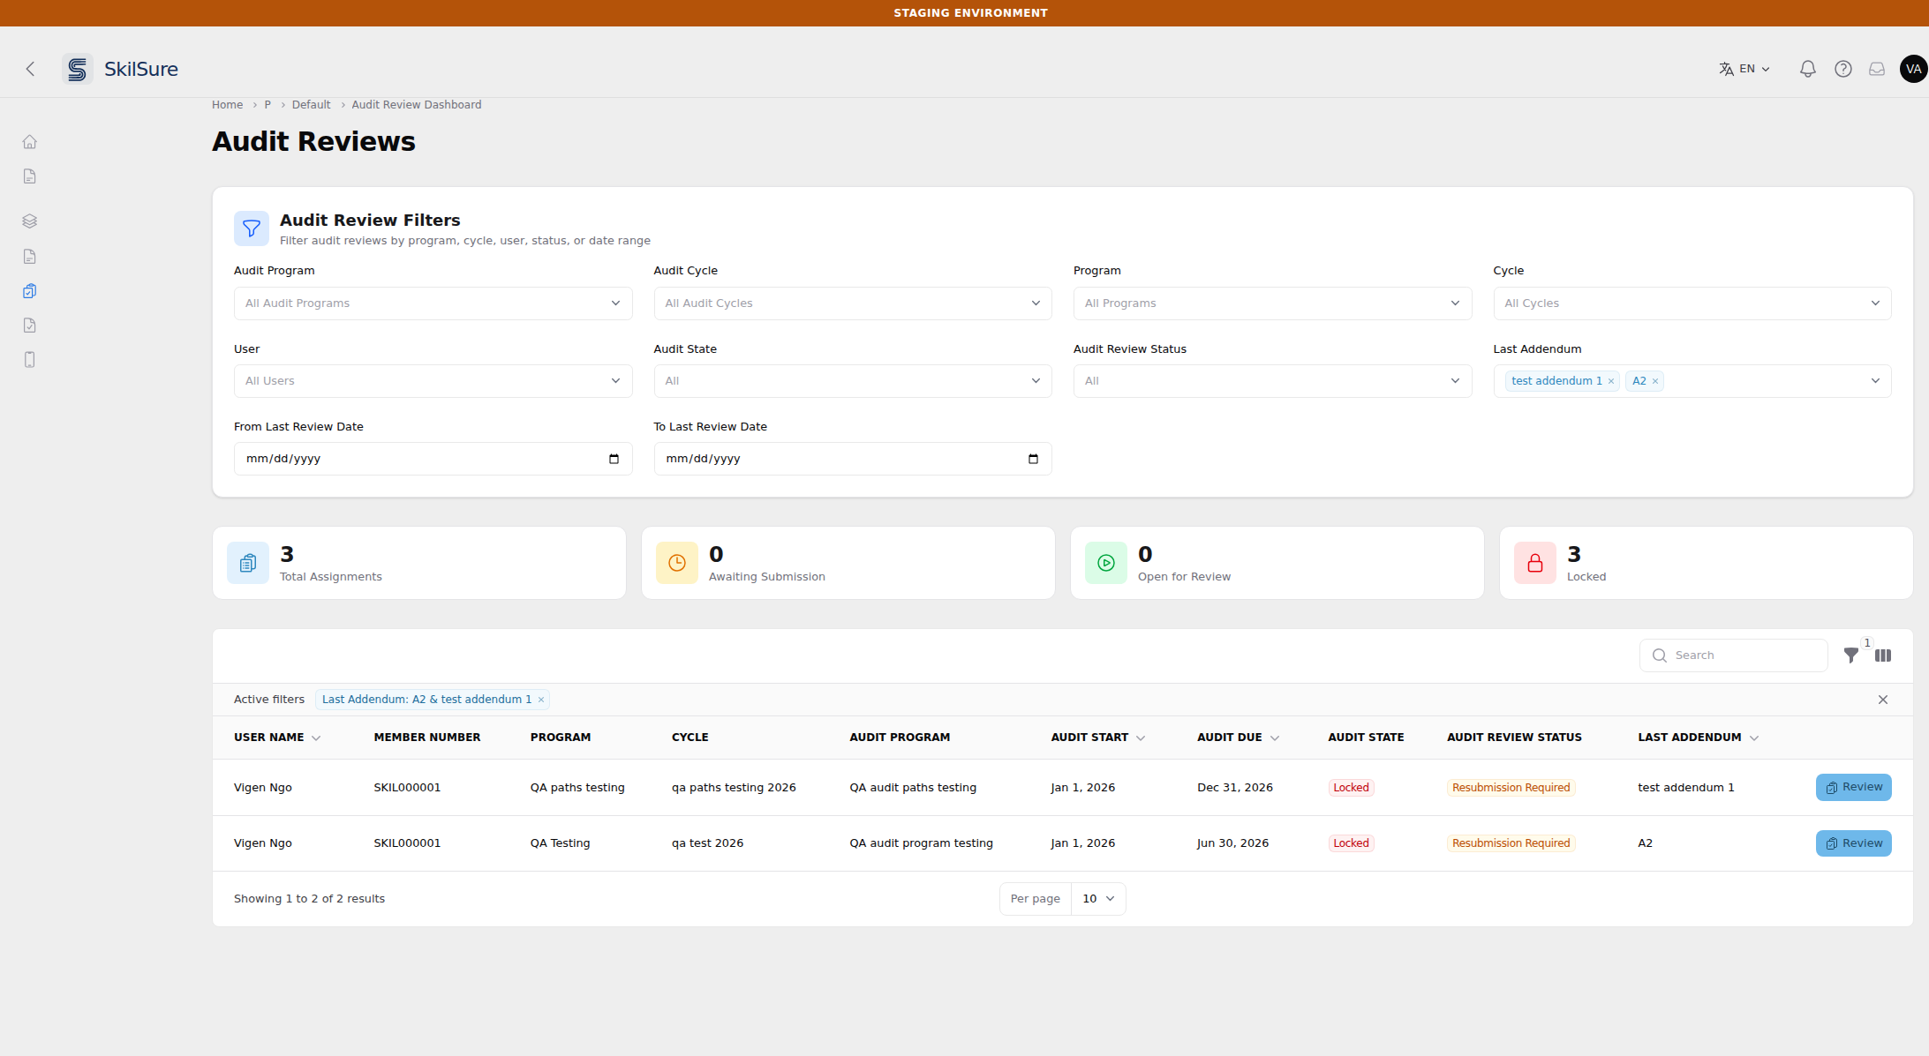Click the From Last Review Date field

(433, 459)
